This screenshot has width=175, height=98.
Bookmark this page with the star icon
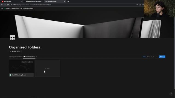tap(143, 5)
